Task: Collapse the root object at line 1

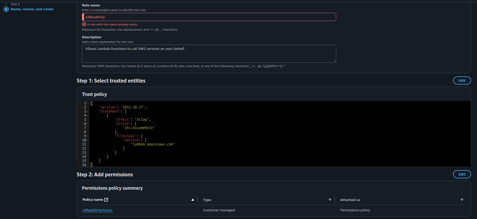Action: [x=88, y=103]
